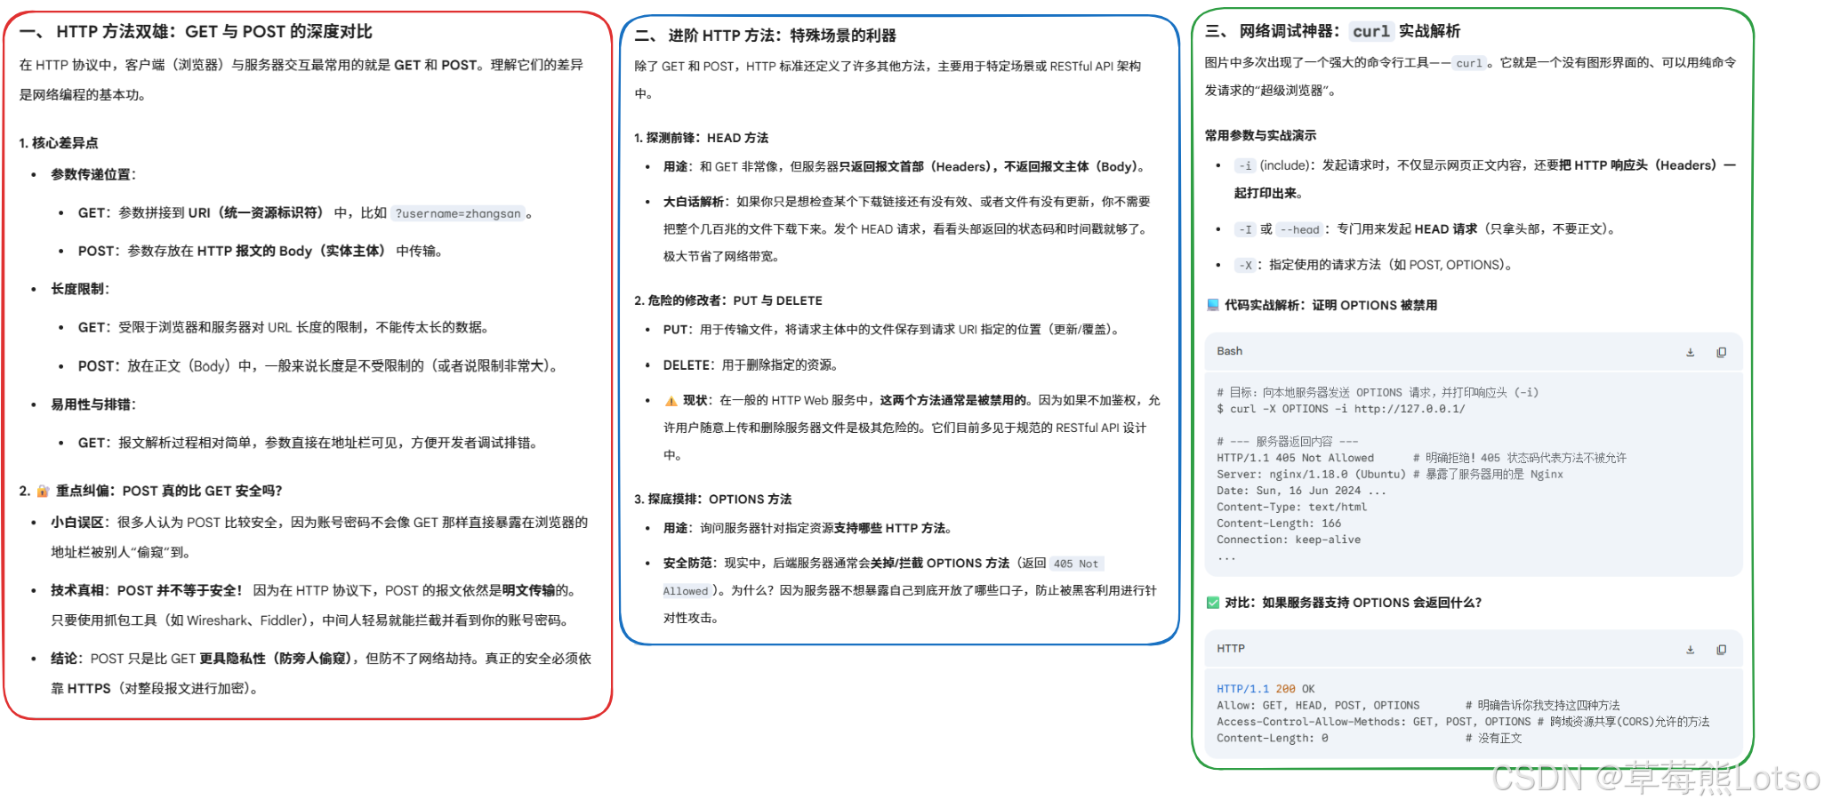Click the bullet label "易用性与排错:"
Viewport: 1824px width, 808px height.
(x=93, y=404)
